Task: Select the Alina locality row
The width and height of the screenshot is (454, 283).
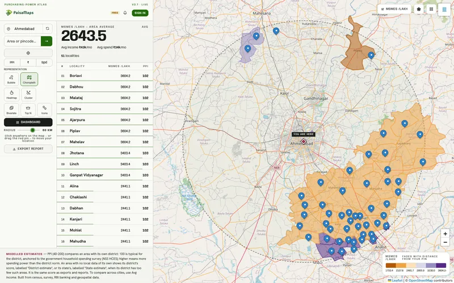Action: click(x=104, y=186)
